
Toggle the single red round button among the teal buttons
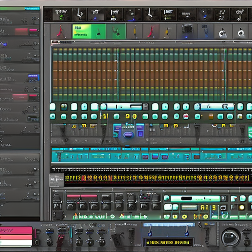click(186, 116)
